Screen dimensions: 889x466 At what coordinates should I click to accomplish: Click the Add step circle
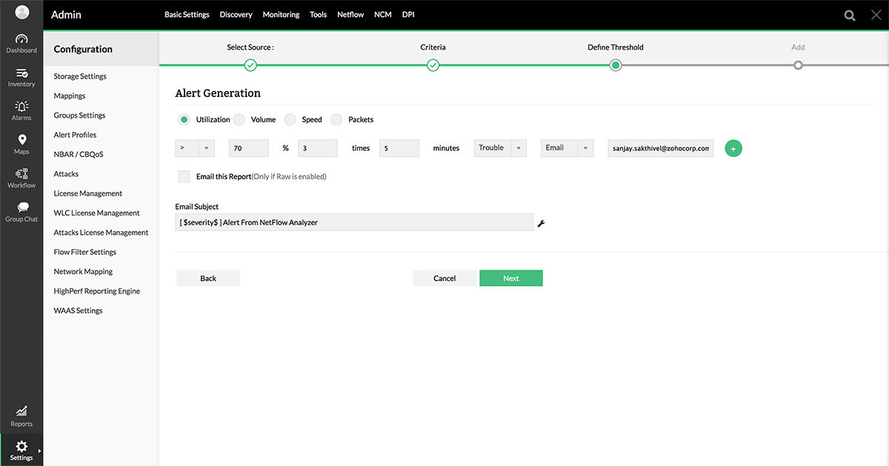(798, 65)
